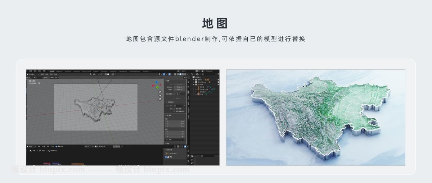Toggle X-ray mode icon in viewport header
432x183 pixels.
point(174,74)
